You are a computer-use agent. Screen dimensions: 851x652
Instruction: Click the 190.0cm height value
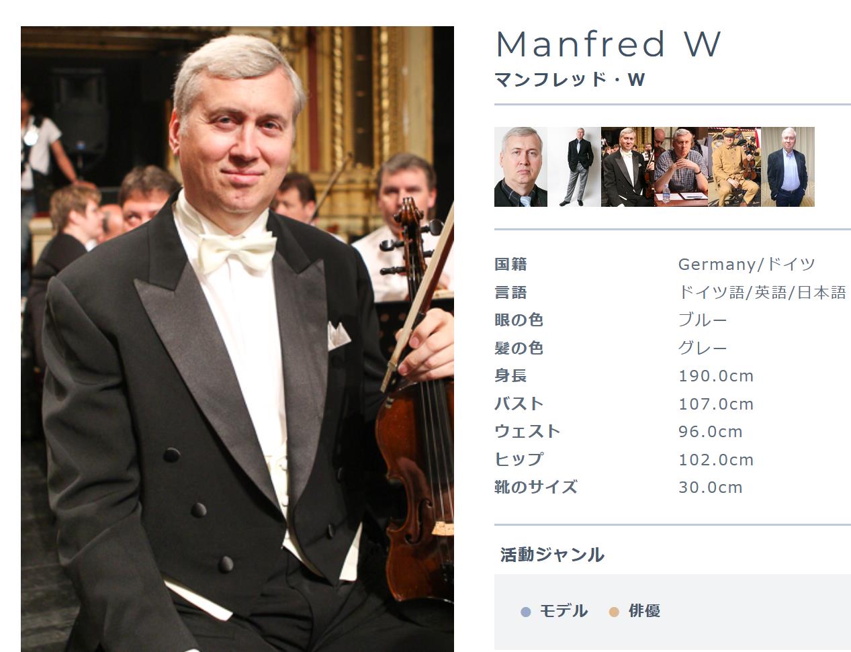716,376
